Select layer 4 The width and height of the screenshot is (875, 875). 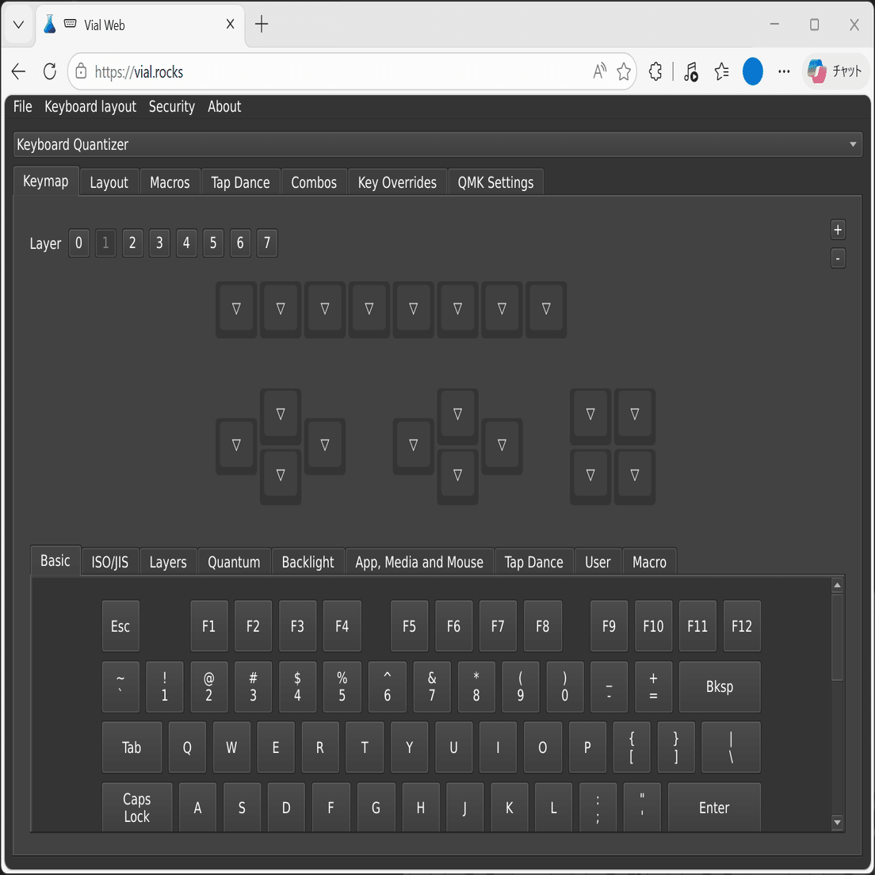tap(186, 243)
